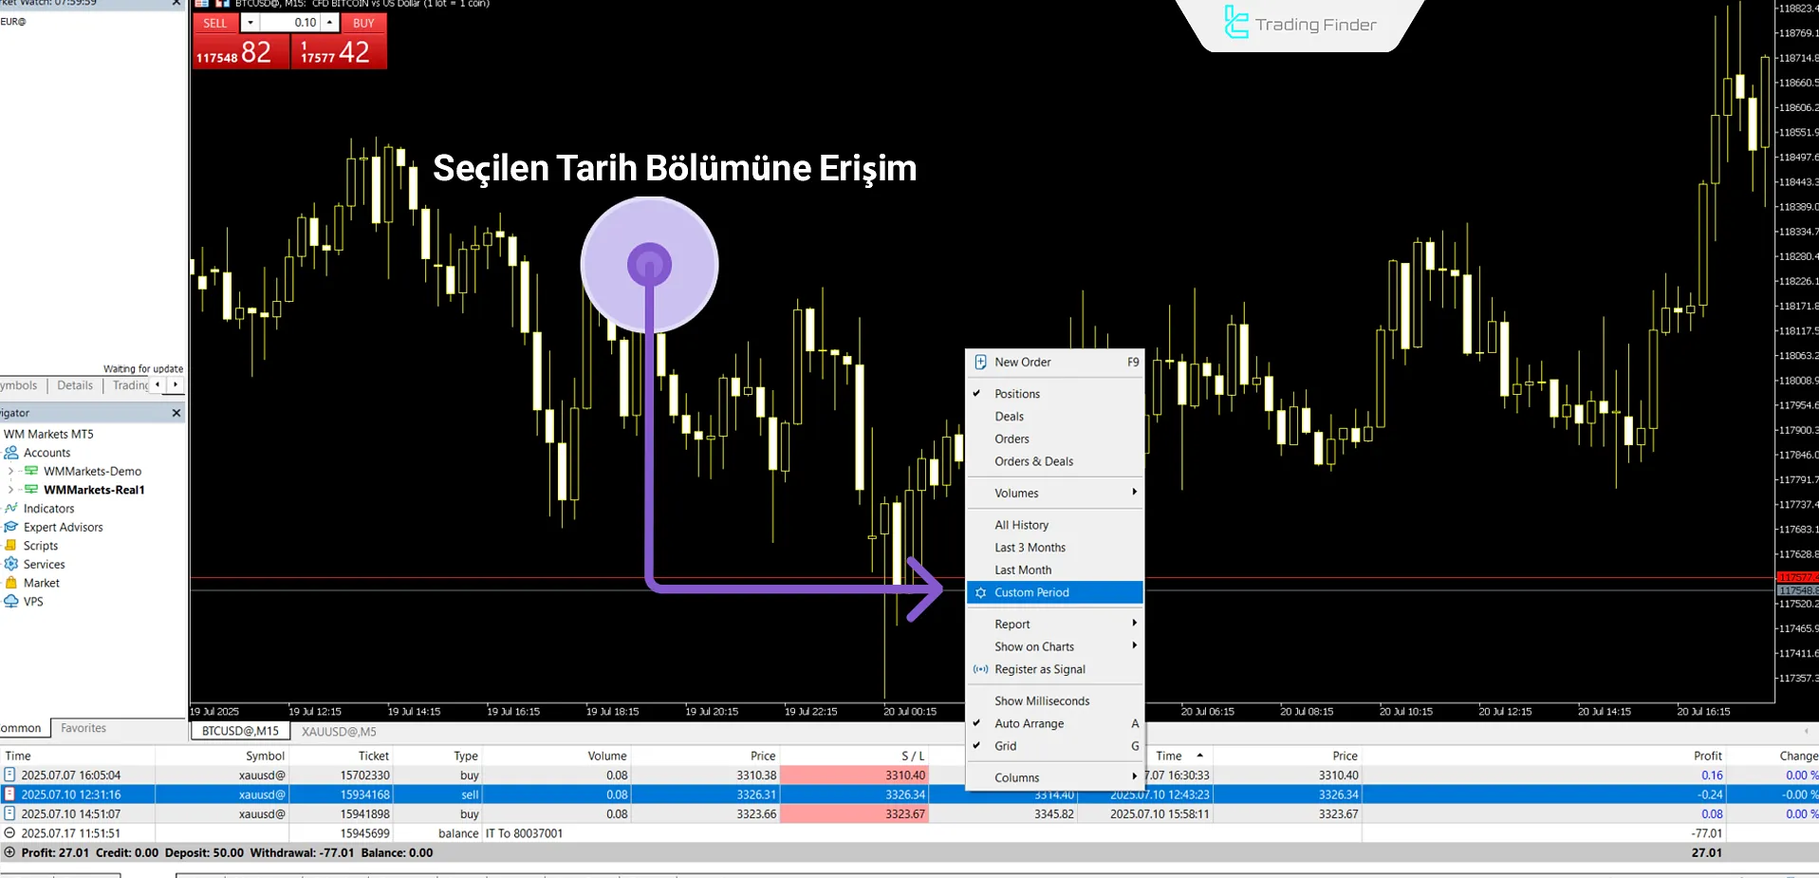Switch to the XAUUSD@,M5 chart tab
The height and width of the screenshot is (878, 1819).
(339, 732)
